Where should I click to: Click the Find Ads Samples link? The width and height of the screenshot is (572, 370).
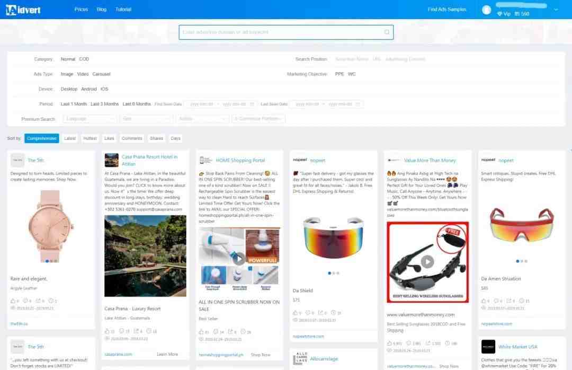(x=447, y=10)
